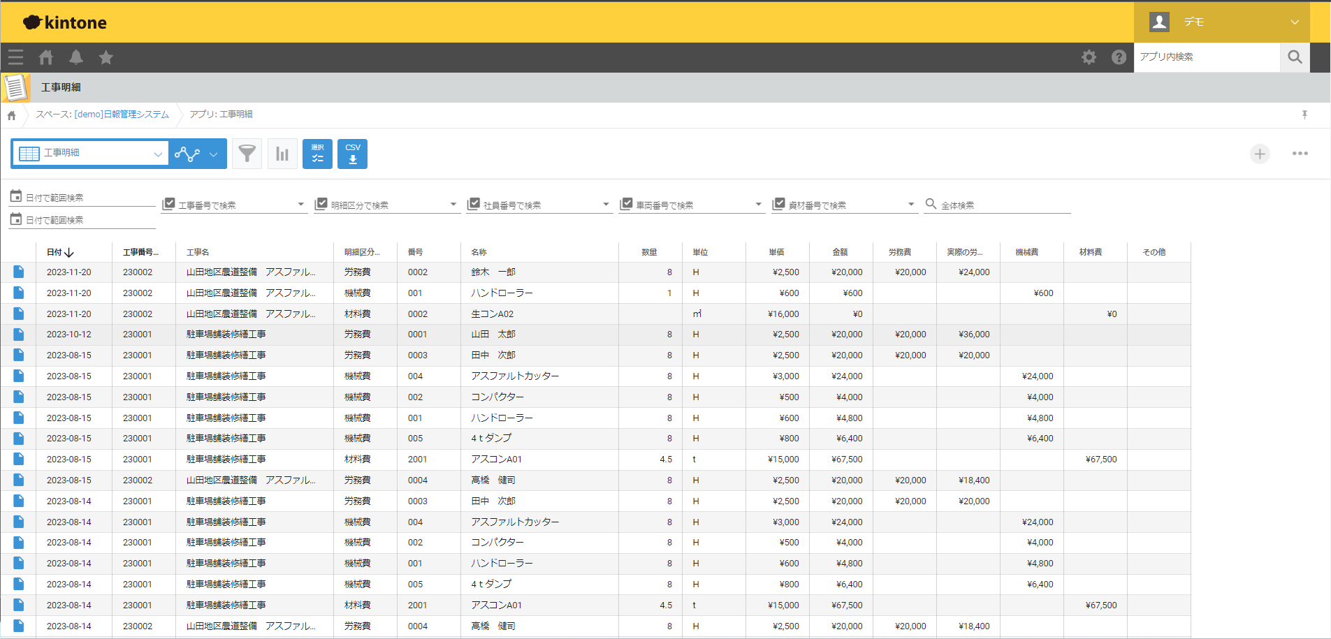Click the help question mark icon
Viewport: 1331px width, 639px height.
1119,57
